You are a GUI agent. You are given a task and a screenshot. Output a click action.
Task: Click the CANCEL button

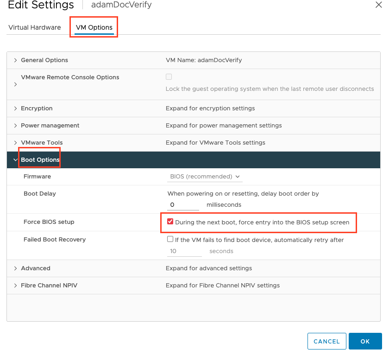pyautogui.click(x=326, y=341)
